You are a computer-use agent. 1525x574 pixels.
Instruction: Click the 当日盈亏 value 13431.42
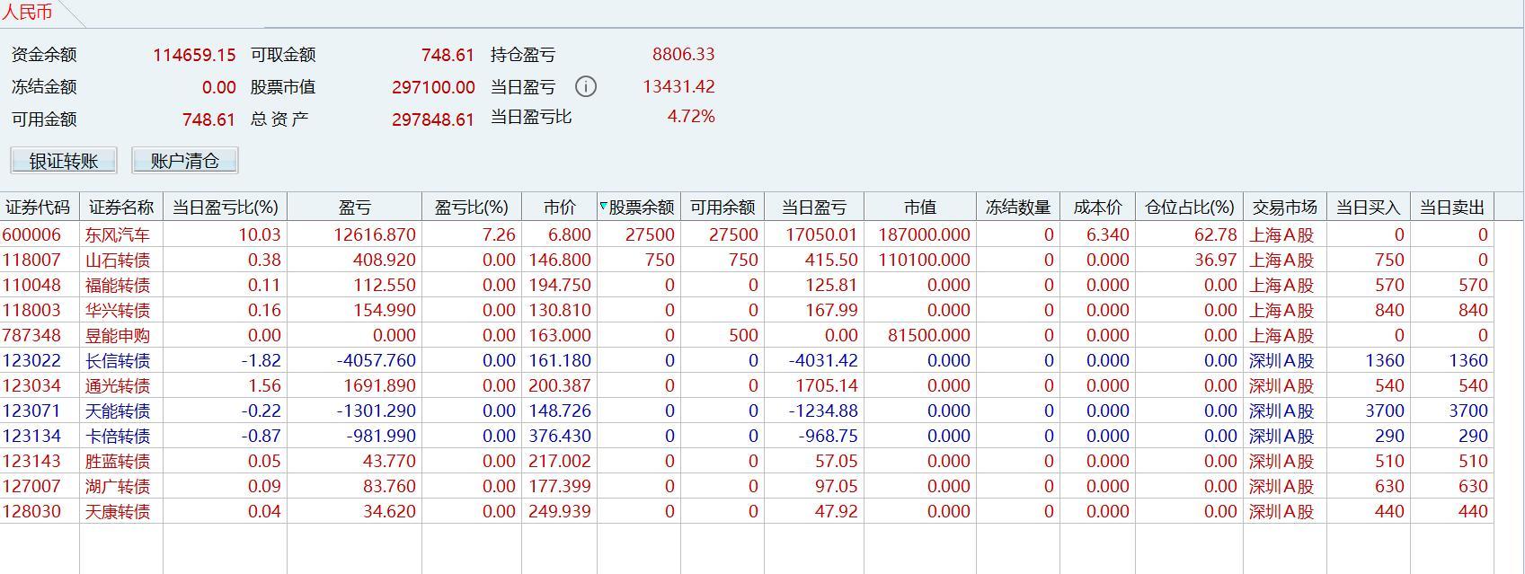678,86
